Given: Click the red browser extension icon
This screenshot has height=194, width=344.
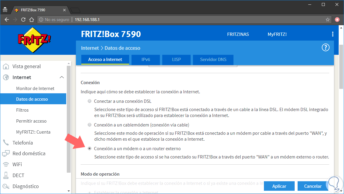Looking at the screenshot, I should (337, 20).
